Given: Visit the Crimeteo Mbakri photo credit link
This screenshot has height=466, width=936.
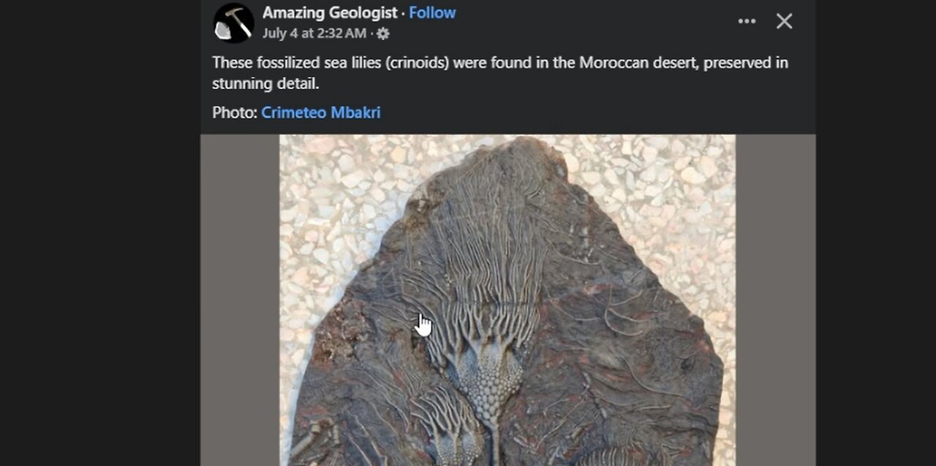Looking at the screenshot, I should click(x=321, y=112).
